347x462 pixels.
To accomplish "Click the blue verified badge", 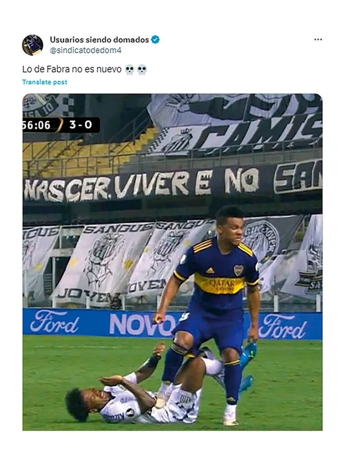I will [x=155, y=39].
